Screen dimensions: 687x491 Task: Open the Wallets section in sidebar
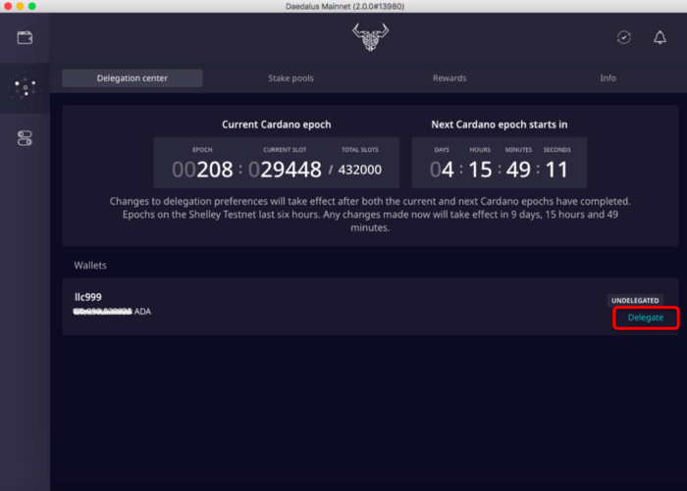25,37
